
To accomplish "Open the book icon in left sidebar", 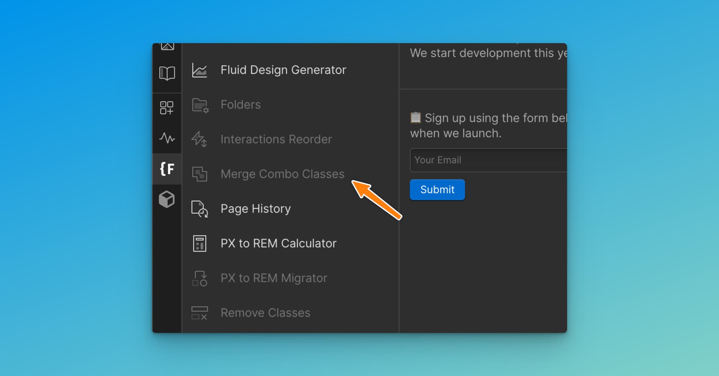I will pos(167,73).
